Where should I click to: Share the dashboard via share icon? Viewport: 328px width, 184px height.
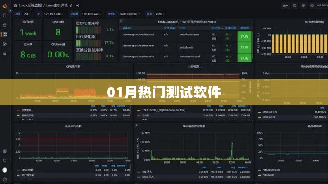tap(78, 6)
